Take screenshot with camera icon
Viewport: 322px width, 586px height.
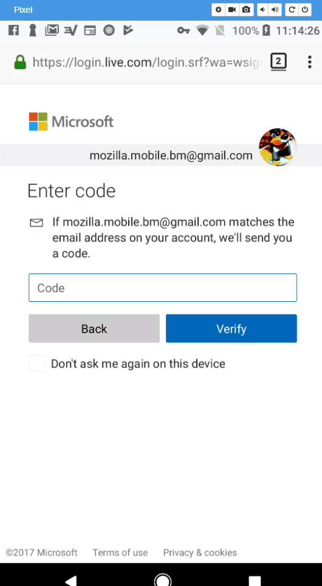tap(246, 10)
